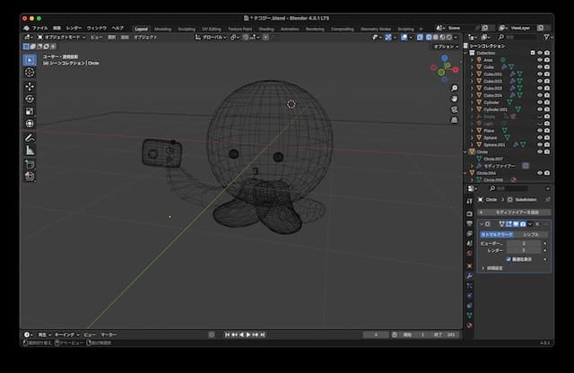Open the outliner filter dropdown
The image size is (574, 373).
[548, 38]
